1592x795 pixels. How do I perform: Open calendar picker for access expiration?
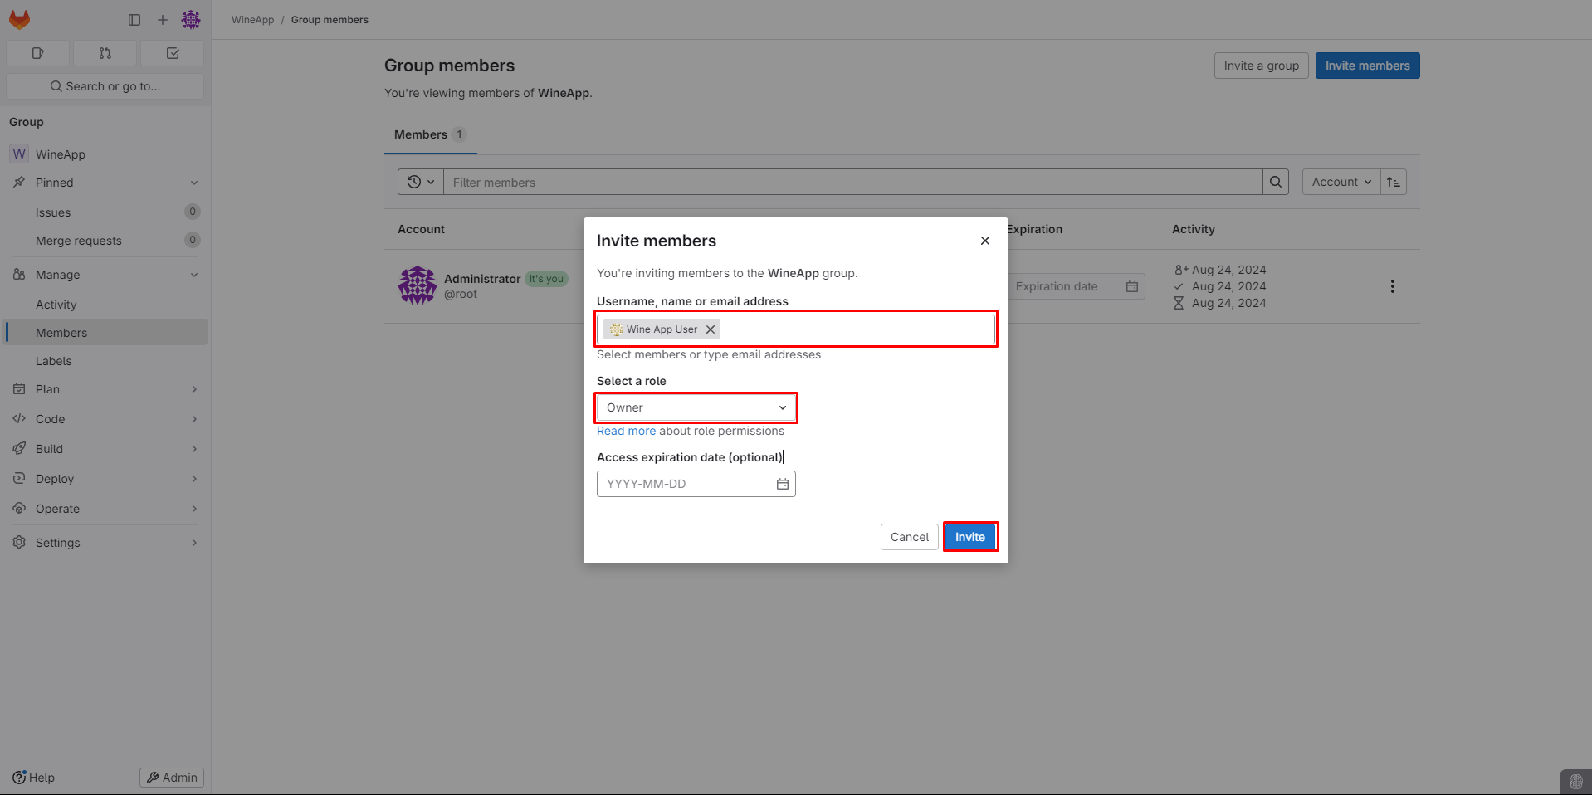click(x=782, y=484)
